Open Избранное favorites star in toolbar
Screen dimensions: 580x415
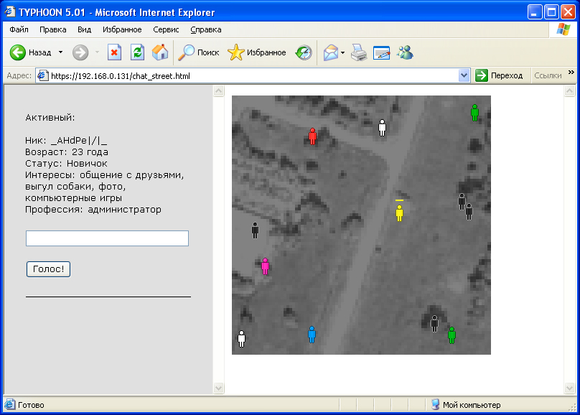[x=257, y=52]
